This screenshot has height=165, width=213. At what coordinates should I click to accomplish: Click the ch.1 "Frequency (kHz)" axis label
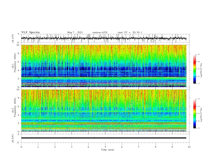pos(15,63)
